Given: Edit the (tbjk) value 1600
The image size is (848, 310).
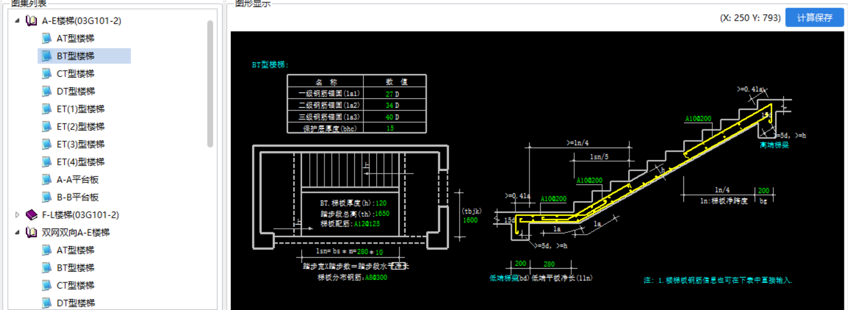Looking at the screenshot, I should [x=470, y=220].
